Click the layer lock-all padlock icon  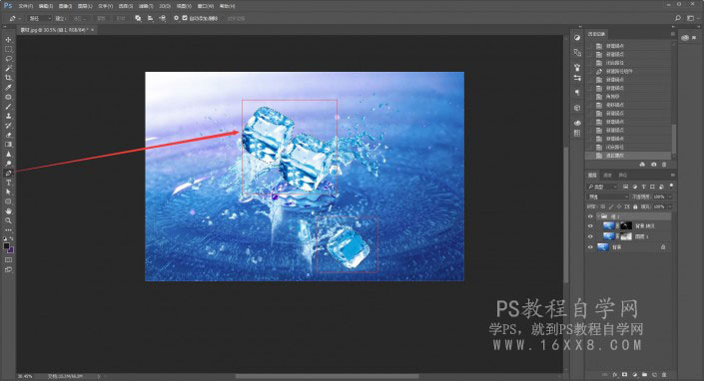(635, 206)
